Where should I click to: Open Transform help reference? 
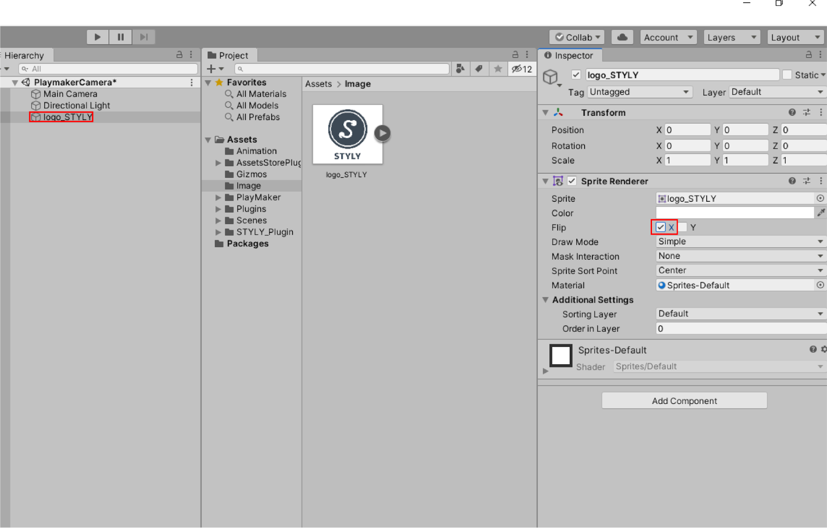pyautogui.click(x=792, y=112)
